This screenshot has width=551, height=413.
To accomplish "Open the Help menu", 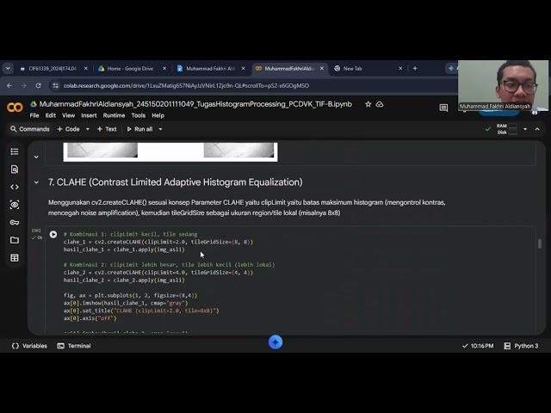I will [x=158, y=115].
